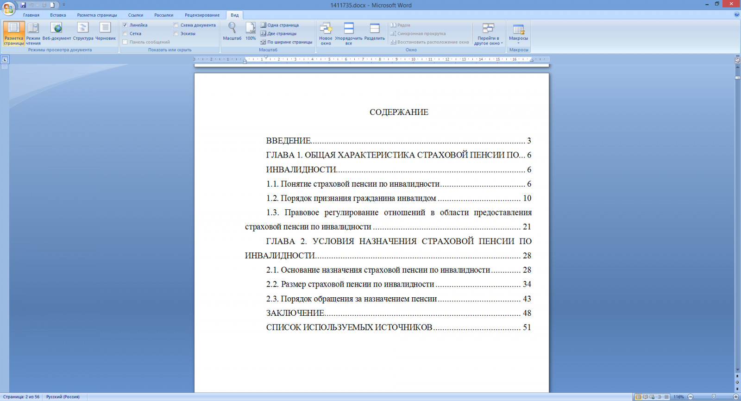Click Упорядочить все windows
The height and width of the screenshot is (401, 741).
(x=349, y=33)
